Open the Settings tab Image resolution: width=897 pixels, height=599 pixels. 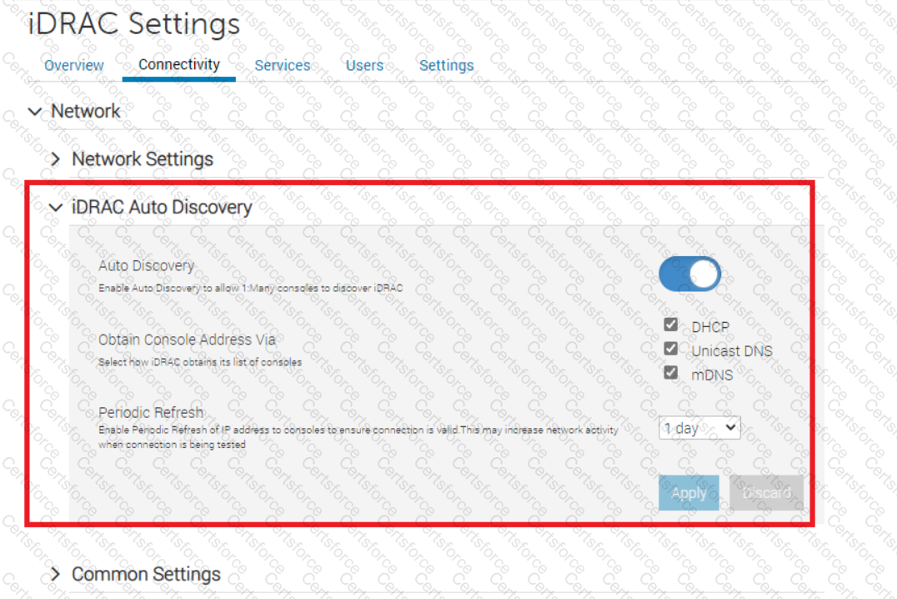pos(447,65)
